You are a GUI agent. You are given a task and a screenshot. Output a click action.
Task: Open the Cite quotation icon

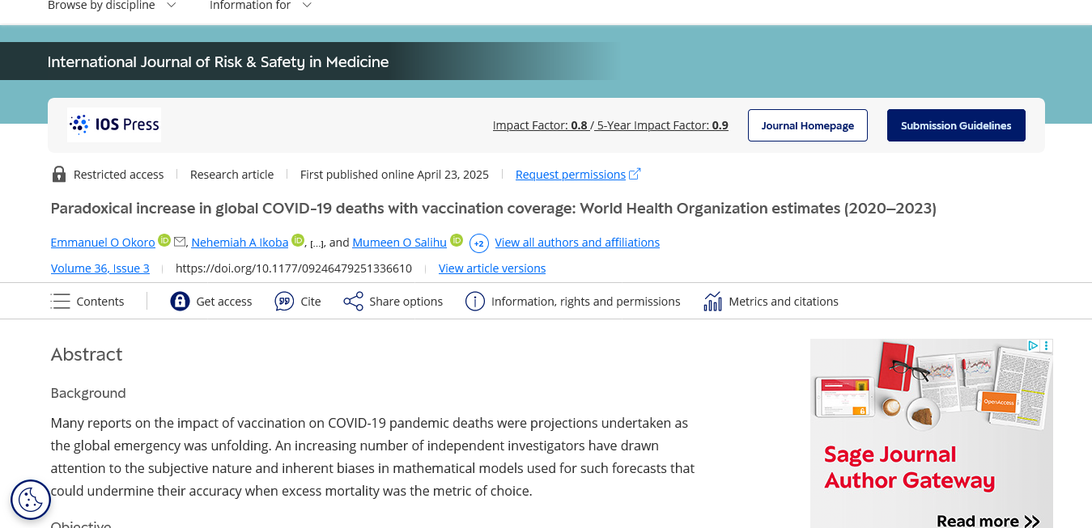tap(284, 302)
